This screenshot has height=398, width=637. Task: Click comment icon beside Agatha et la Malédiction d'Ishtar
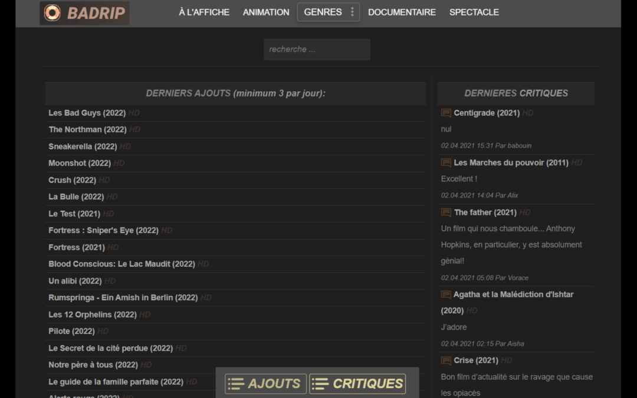[446, 294]
